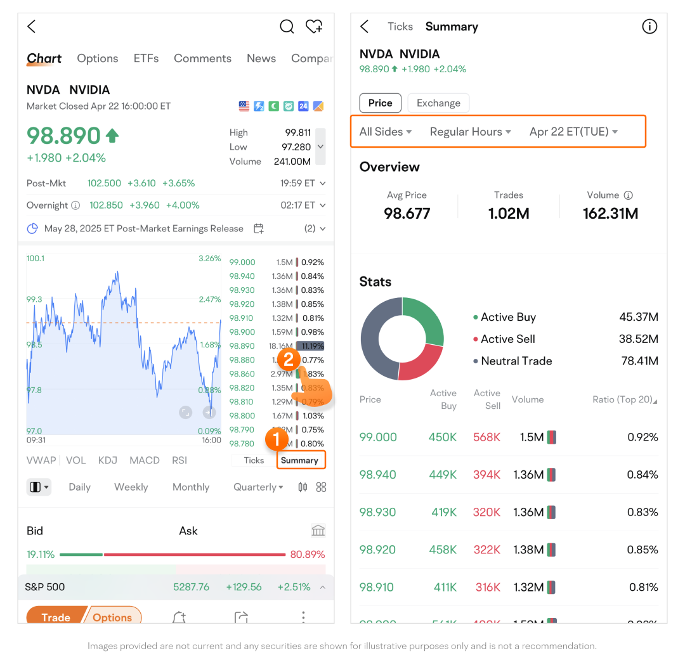This screenshot has height=665, width=685.
Task: Switch to the News tab
Action: click(261, 58)
